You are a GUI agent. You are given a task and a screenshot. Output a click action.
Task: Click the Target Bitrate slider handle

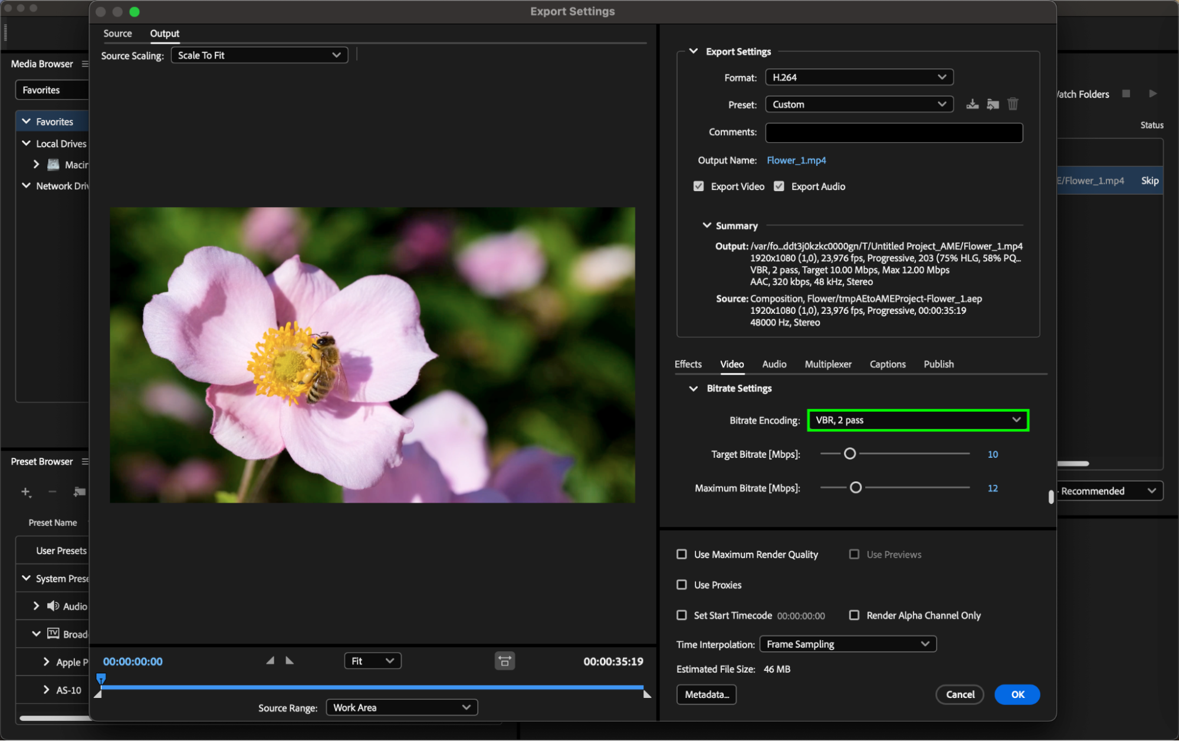pyautogui.click(x=849, y=454)
